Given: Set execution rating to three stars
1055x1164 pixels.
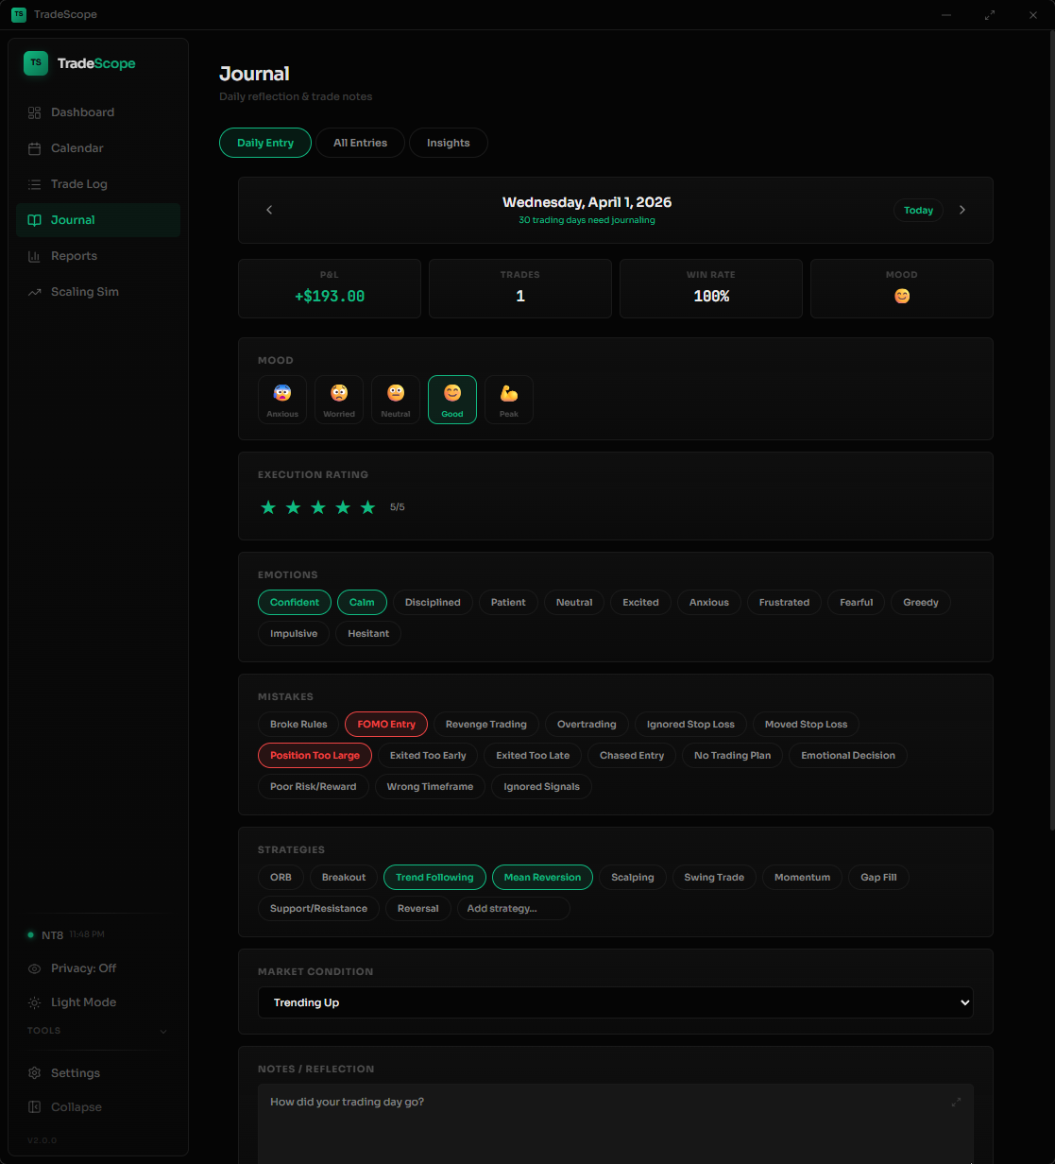Looking at the screenshot, I should (x=318, y=506).
